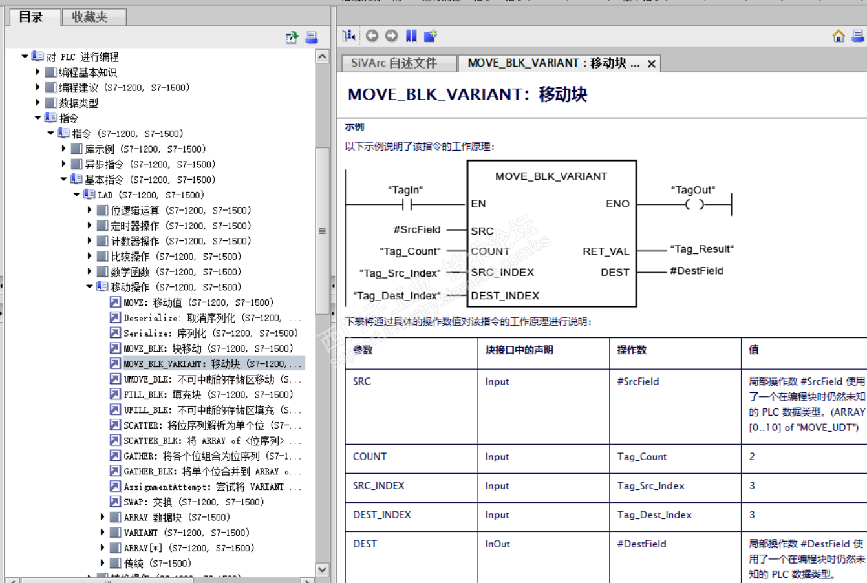Screen dimensions: 867x583
Task: Click the contents tree scroll-up arrow
Action: coord(322,57)
